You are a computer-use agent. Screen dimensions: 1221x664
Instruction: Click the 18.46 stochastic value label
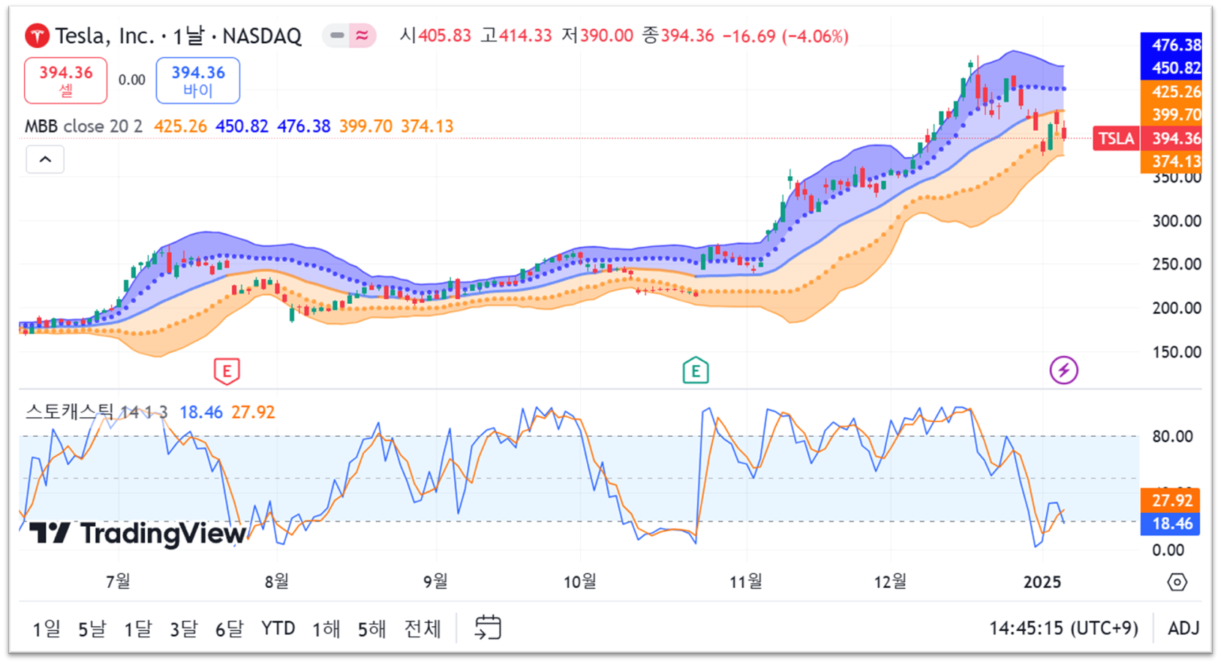coord(1171,524)
